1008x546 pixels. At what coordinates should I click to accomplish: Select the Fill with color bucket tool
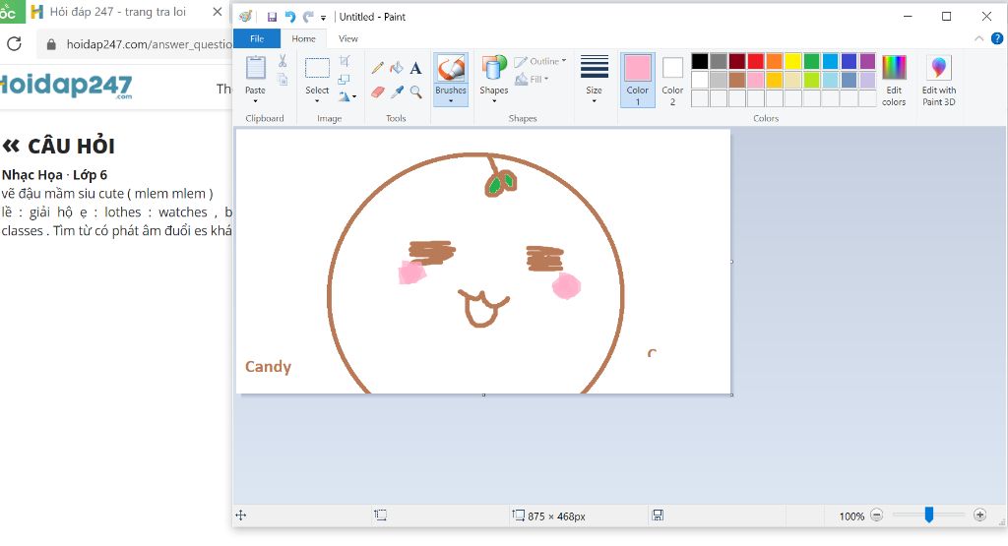(397, 68)
